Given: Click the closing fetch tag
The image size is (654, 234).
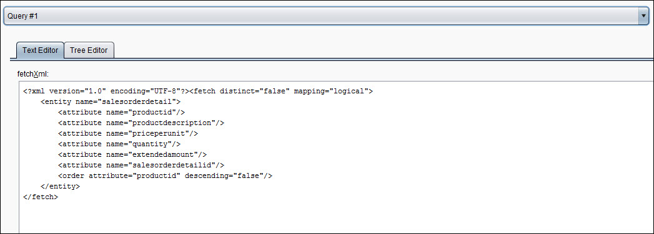Looking at the screenshot, I should tap(41, 197).
